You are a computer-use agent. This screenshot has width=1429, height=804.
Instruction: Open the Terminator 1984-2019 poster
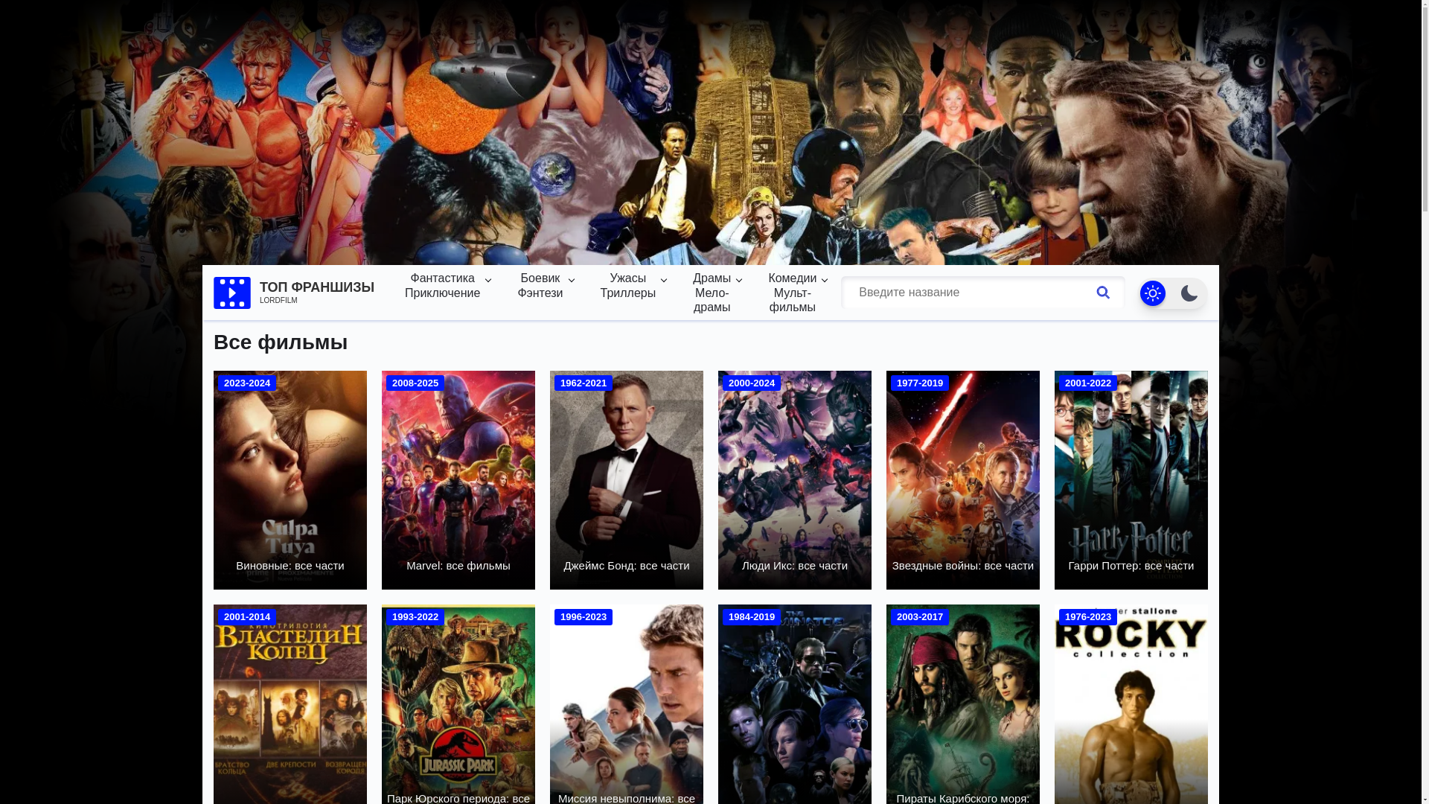[x=795, y=704]
